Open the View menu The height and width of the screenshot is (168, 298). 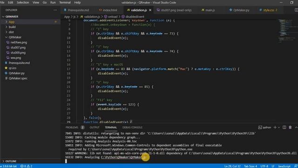[x=36, y=2]
